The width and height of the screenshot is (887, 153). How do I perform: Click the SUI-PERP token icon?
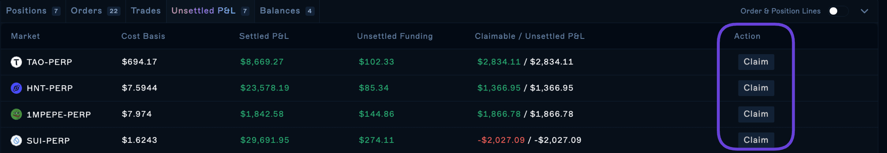click(16, 141)
